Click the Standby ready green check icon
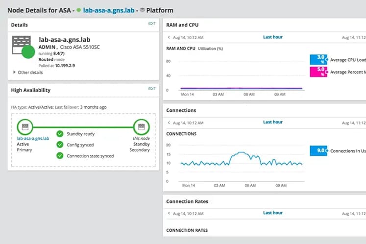This screenshot has width=366, height=244. coord(60,134)
